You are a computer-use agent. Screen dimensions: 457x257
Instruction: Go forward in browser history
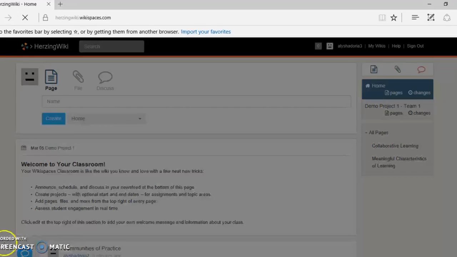[x=8, y=17]
